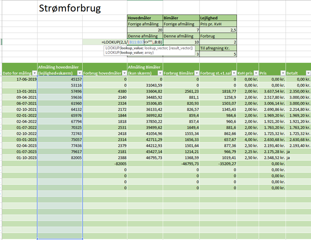
Task: Open filter dropdown for Forbrug hovedmåler
Action: tap(124, 73)
